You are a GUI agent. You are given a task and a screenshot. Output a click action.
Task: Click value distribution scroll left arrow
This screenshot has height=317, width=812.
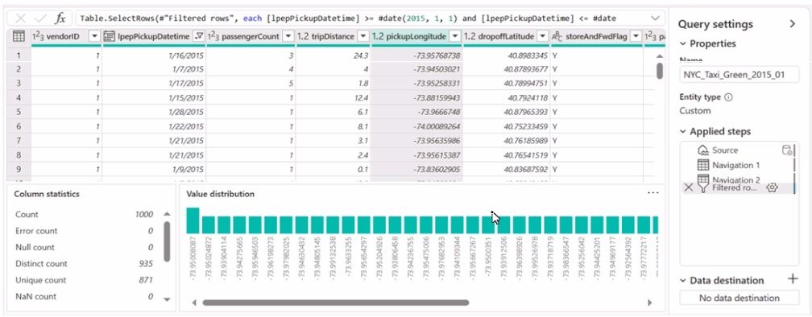[x=195, y=303]
